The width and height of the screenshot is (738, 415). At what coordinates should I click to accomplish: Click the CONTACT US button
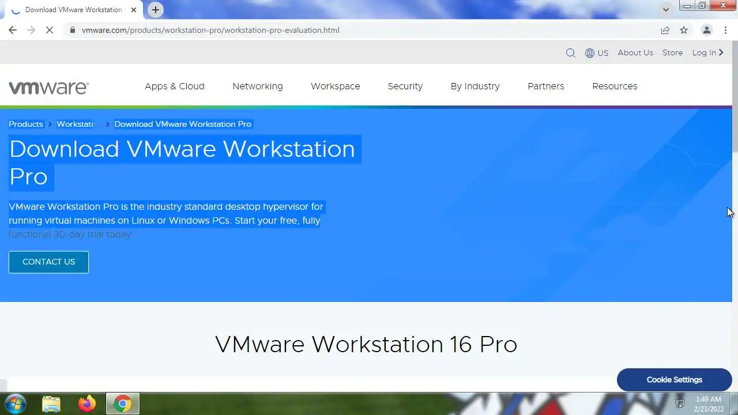click(48, 262)
